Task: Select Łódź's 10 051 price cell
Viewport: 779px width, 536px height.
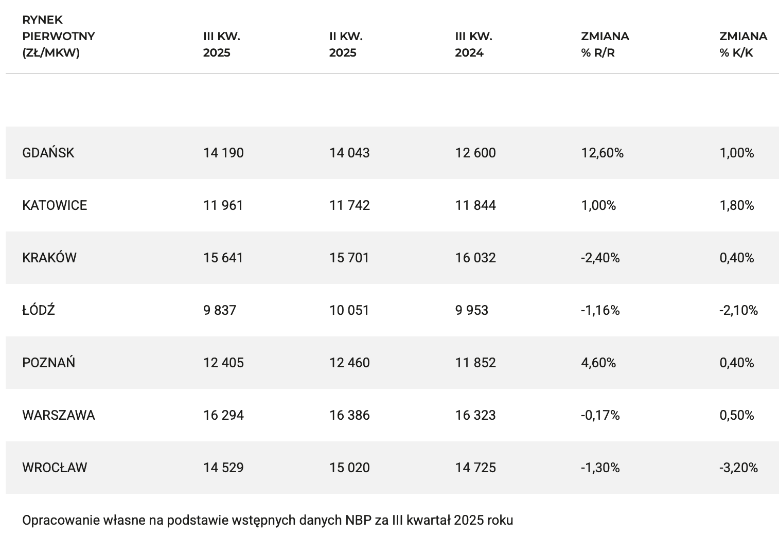Action: 349,310
